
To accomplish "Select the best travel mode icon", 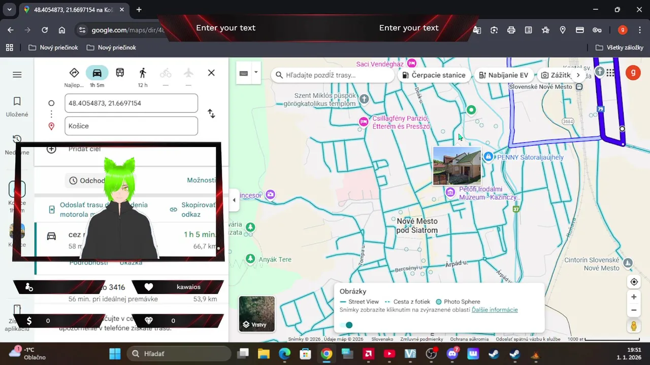I will 74,73.
